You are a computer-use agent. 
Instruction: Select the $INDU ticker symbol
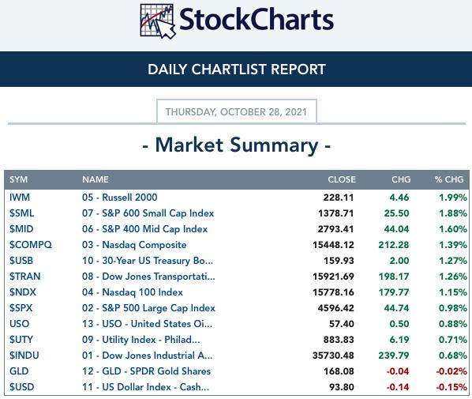click(x=24, y=356)
